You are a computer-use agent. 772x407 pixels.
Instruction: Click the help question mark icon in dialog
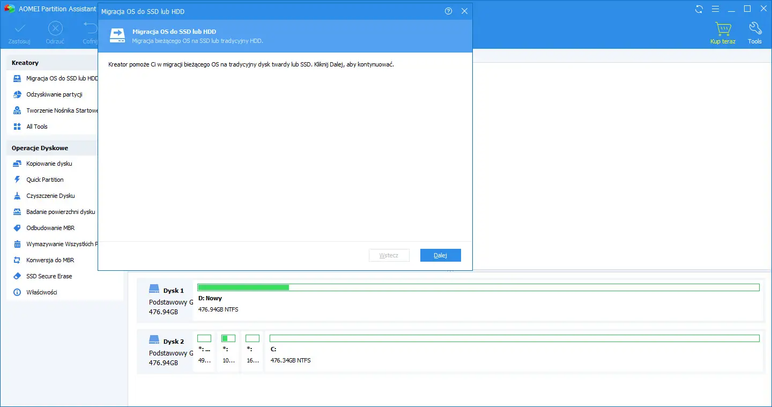449,11
